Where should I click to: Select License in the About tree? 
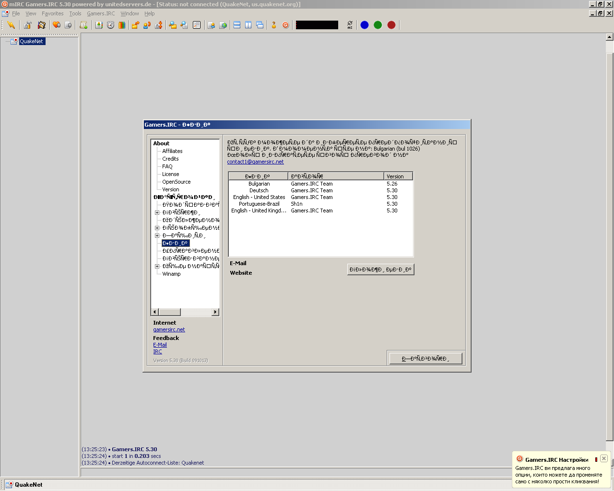pyautogui.click(x=170, y=174)
